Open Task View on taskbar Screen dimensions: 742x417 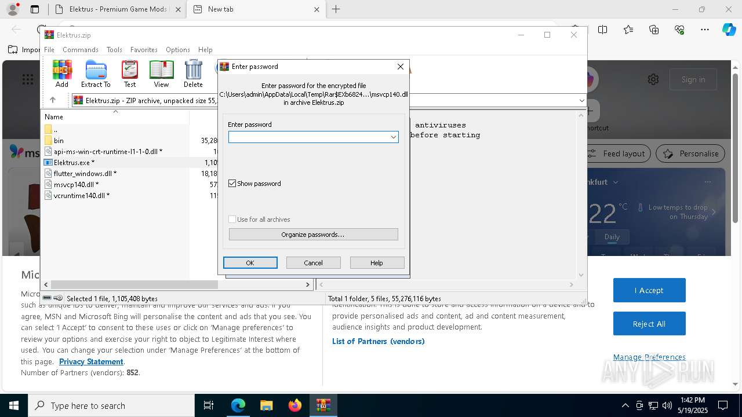point(209,405)
